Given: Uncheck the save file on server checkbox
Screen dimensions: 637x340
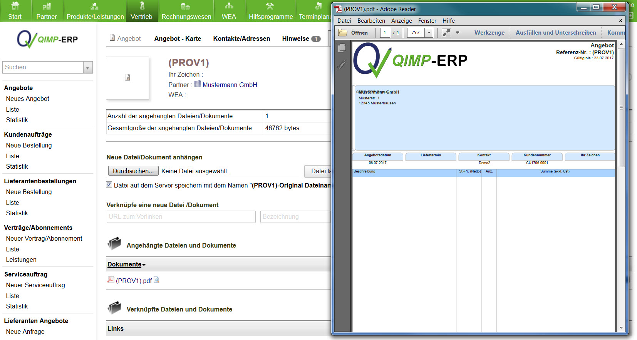Looking at the screenshot, I should pos(109,185).
